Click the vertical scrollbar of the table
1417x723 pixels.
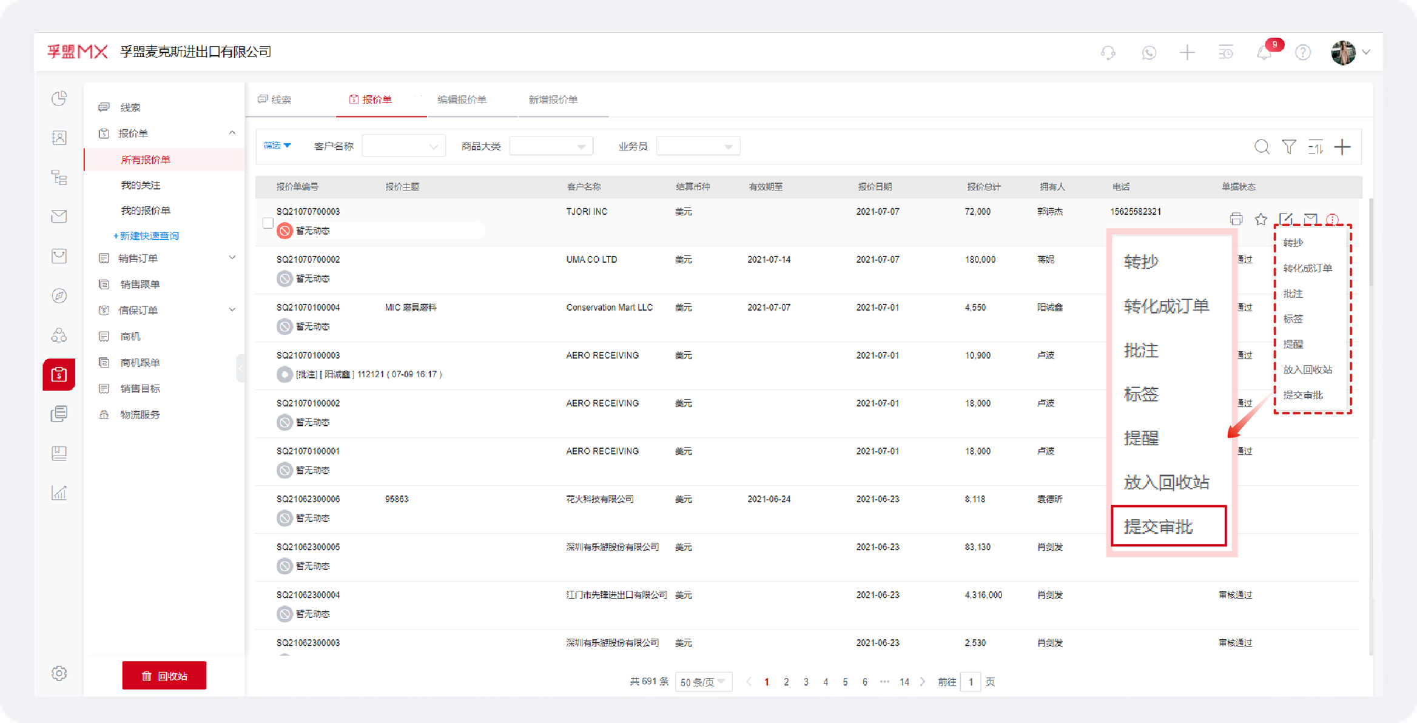1371,243
